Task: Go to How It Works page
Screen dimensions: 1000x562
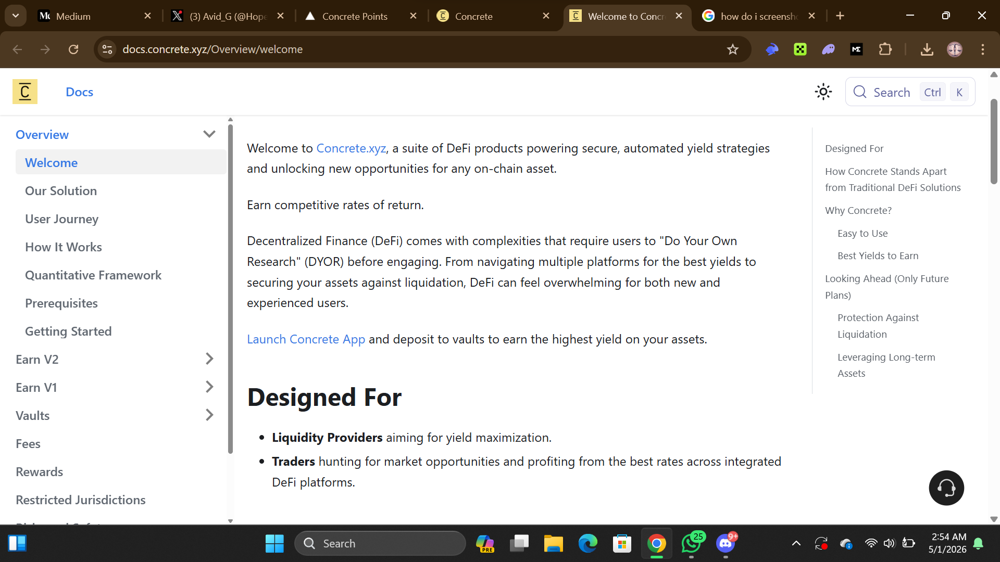Action: [64, 247]
